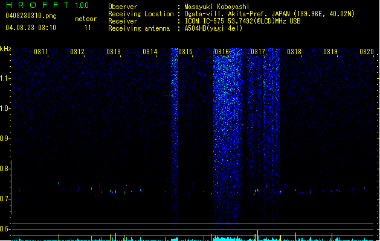
Task: Click the Observer field label
Action: [123, 7]
